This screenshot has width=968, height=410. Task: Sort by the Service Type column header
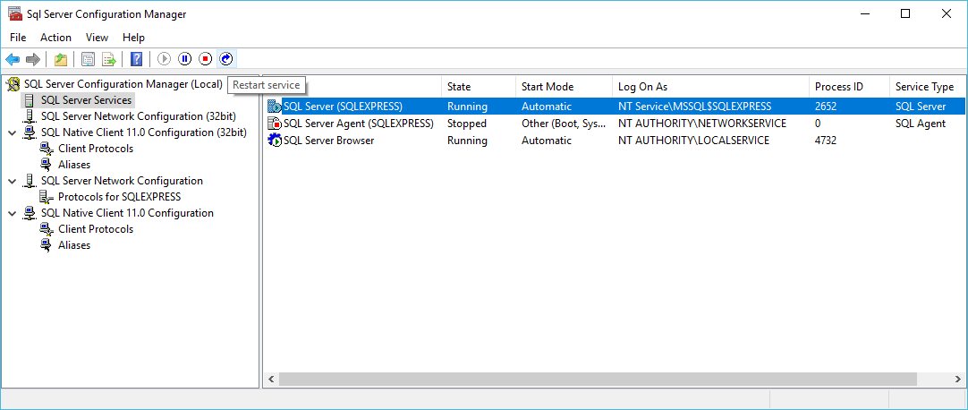(x=927, y=87)
